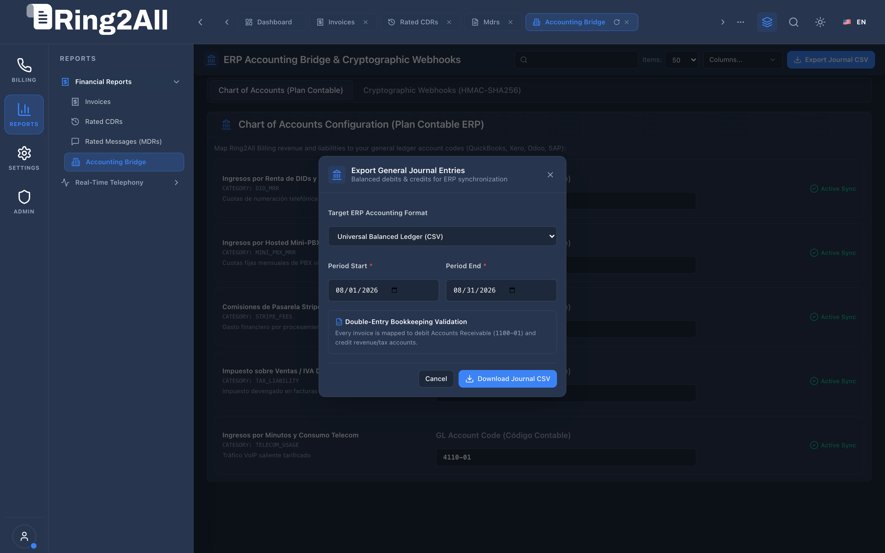This screenshot has width=885, height=553.
Task: Close the Rated CDRs tab
Action: coord(449,22)
